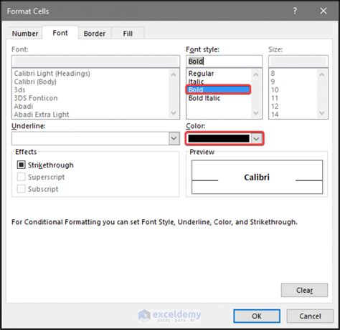Click the Clear button

coord(304,290)
